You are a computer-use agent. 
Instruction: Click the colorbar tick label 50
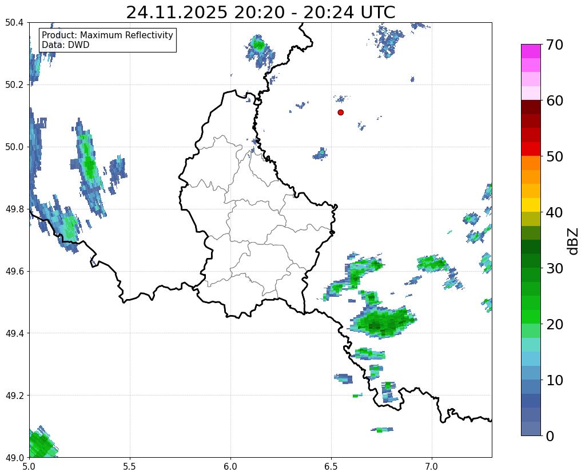555,156
